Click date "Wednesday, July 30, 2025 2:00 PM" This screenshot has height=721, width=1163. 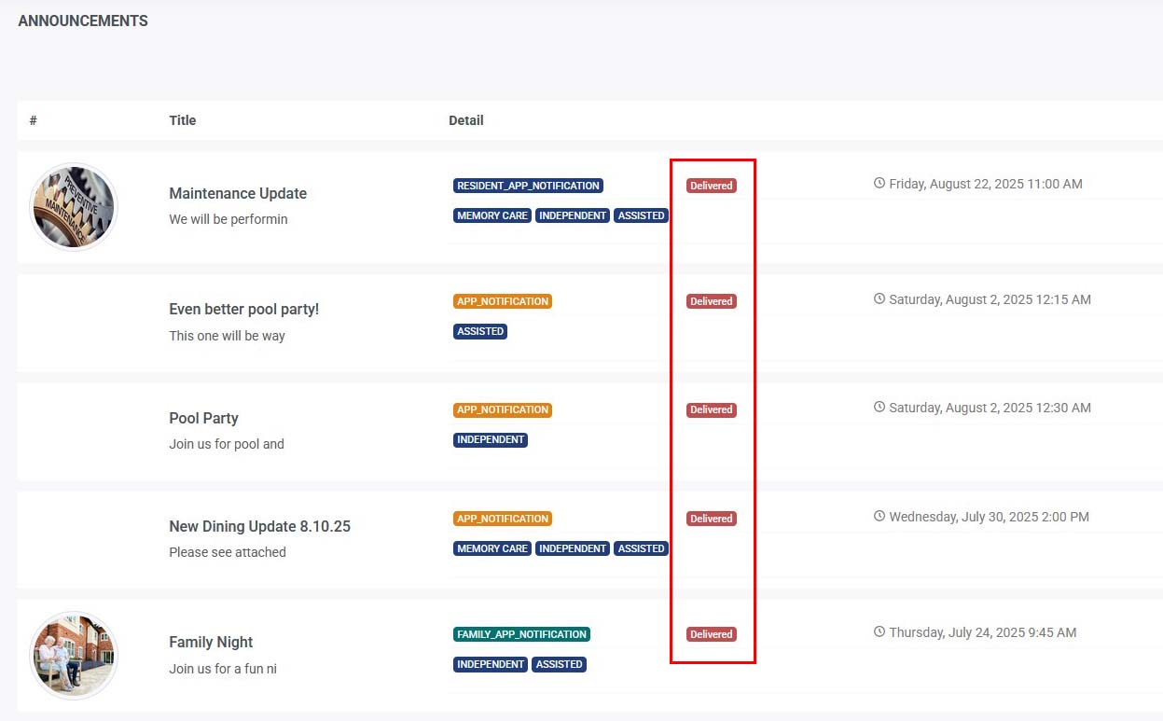click(989, 517)
